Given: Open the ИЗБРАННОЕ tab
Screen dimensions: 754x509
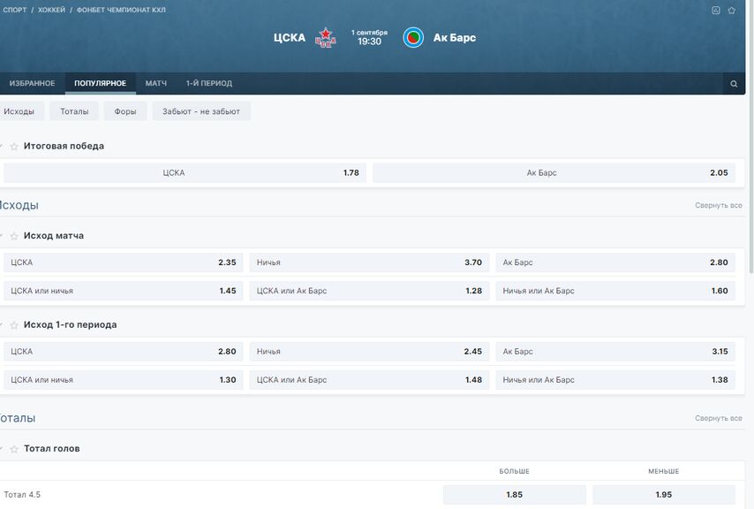Looking at the screenshot, I should (x=32, y=83).
